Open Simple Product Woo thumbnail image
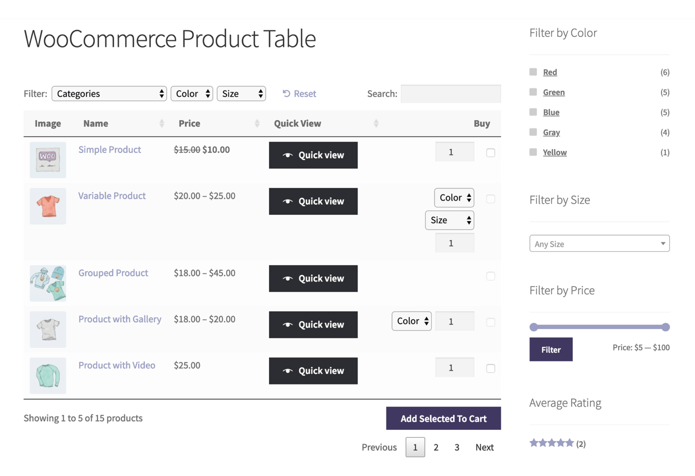The width and height of the screenshot is (695, 476). click(x=48, y=160)
